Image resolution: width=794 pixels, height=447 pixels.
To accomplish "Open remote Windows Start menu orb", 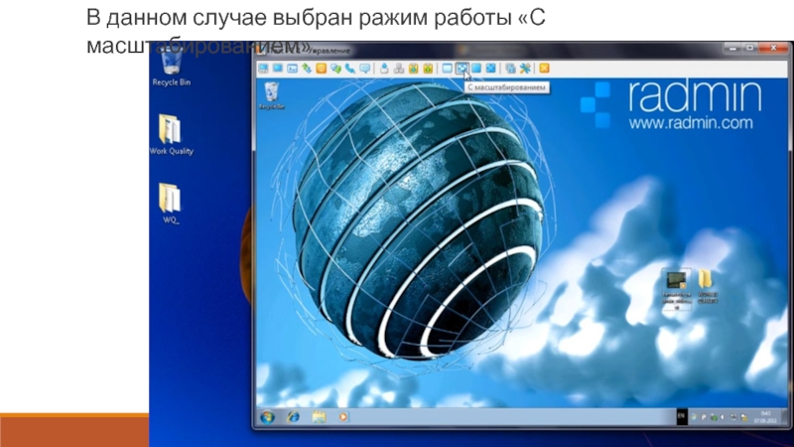I will (x=266, y=415).
